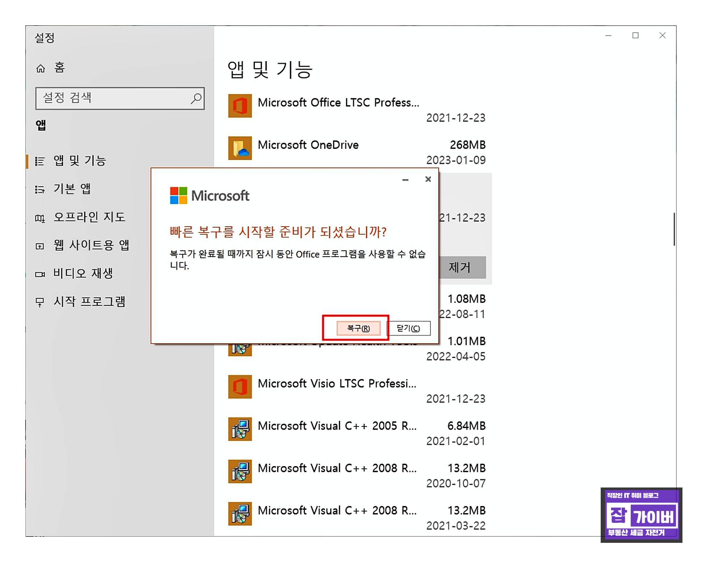Click the Microsoft OneDrive app icon
The width and height of the screenshot is (702, 562).
click(x=240, y=148)
